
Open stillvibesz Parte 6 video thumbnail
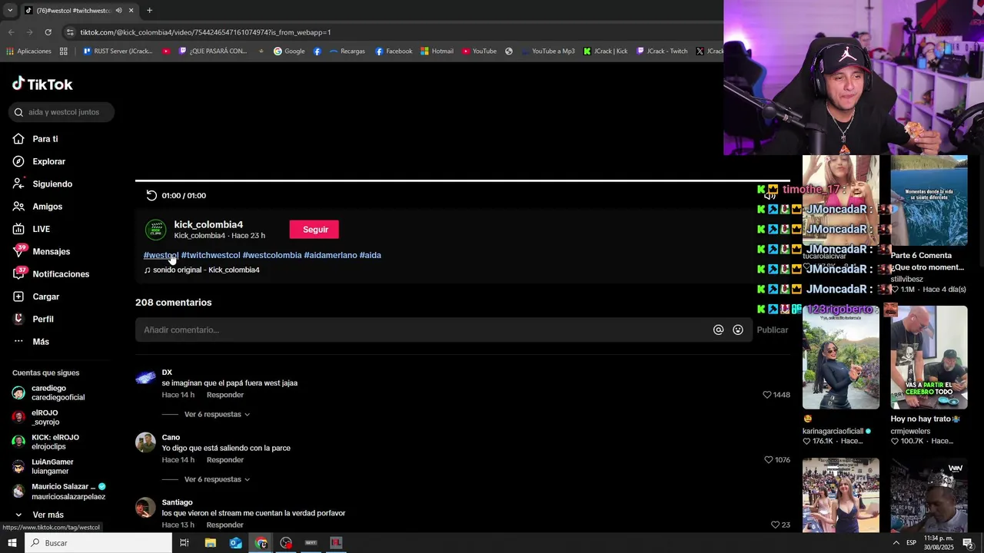[929, 200]
